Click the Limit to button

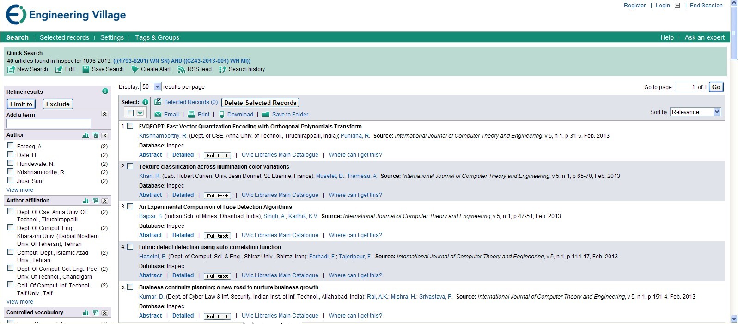(21, 104)
